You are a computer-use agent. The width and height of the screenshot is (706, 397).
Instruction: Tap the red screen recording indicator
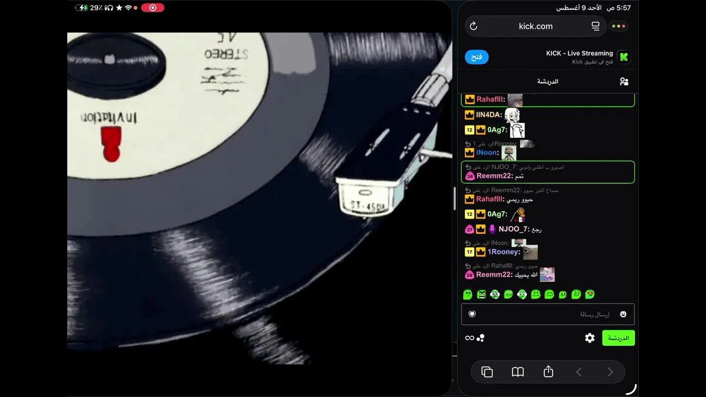click(x=153, y=8)
